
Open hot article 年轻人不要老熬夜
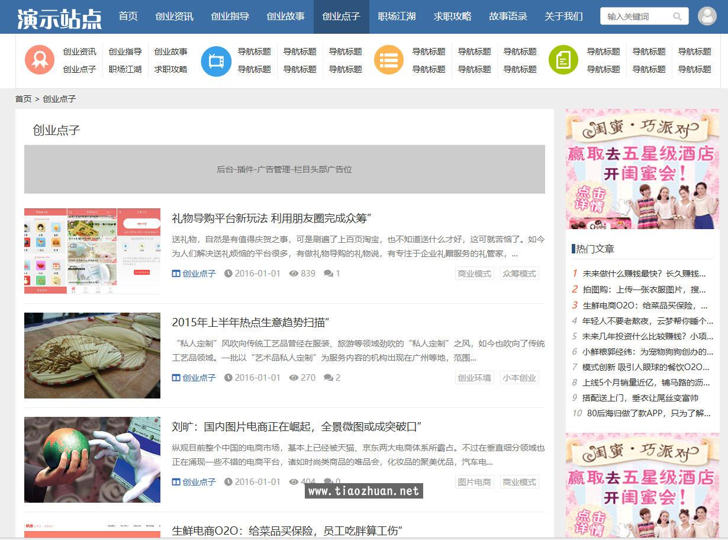pos(648,321)
